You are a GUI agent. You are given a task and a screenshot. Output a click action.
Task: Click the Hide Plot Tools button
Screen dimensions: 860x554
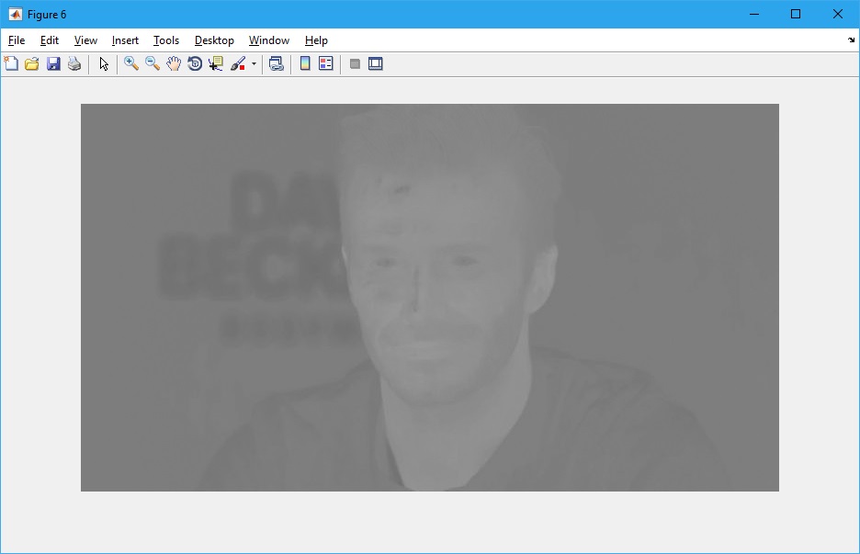(355, 63)
